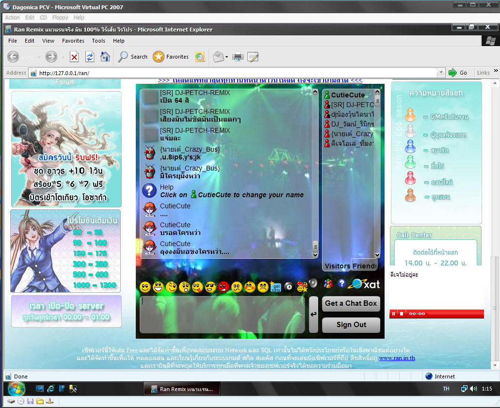
Task: Open the Edit menu in Internet Explorer
Action: (29, 41)
